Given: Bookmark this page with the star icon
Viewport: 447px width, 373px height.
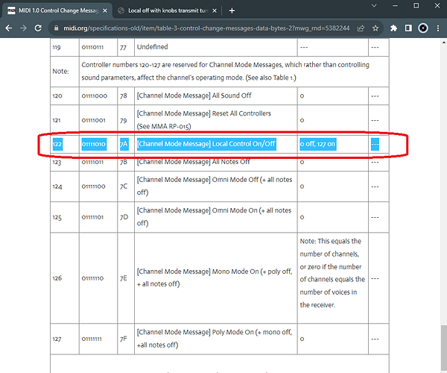Looking at the screenshot, I should coord(375,28).
